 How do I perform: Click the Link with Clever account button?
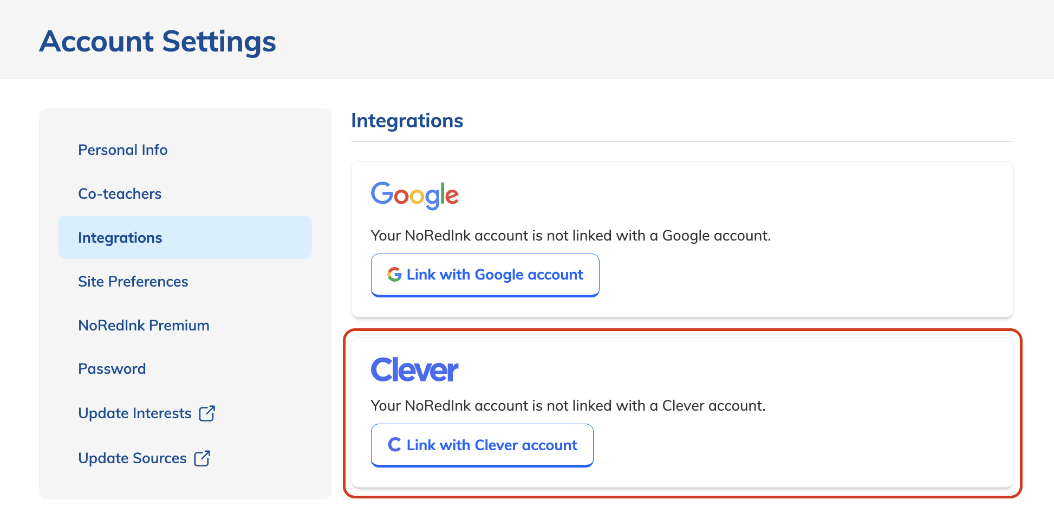tap(482, 445)
